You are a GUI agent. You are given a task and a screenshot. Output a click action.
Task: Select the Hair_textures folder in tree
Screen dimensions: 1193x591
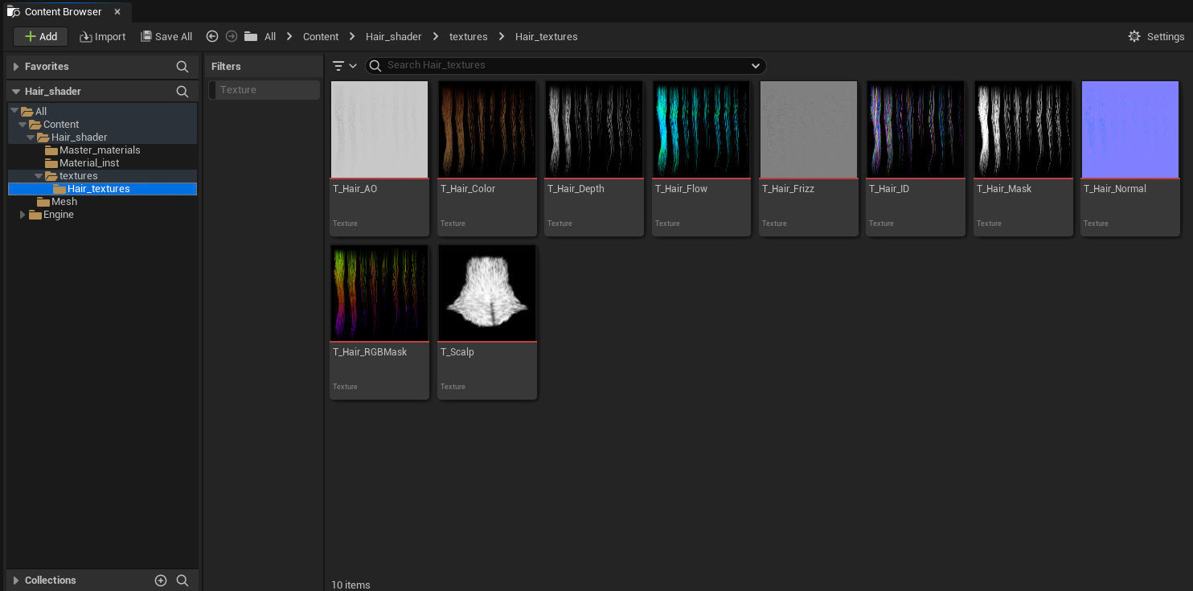tap(102, 189)
